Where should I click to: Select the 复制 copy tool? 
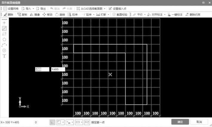(x=22, y=15)
